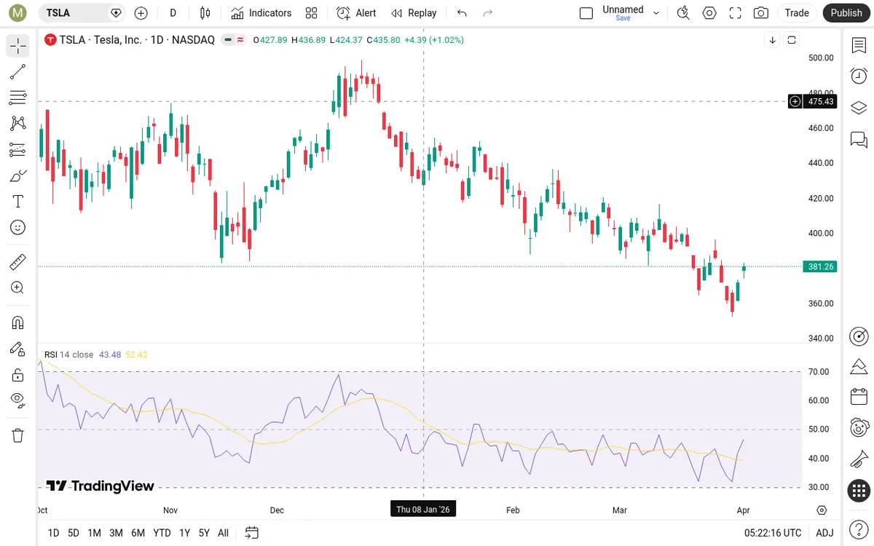Open the products grid icon
The image size is (874, 546).
tap(859, 491)
